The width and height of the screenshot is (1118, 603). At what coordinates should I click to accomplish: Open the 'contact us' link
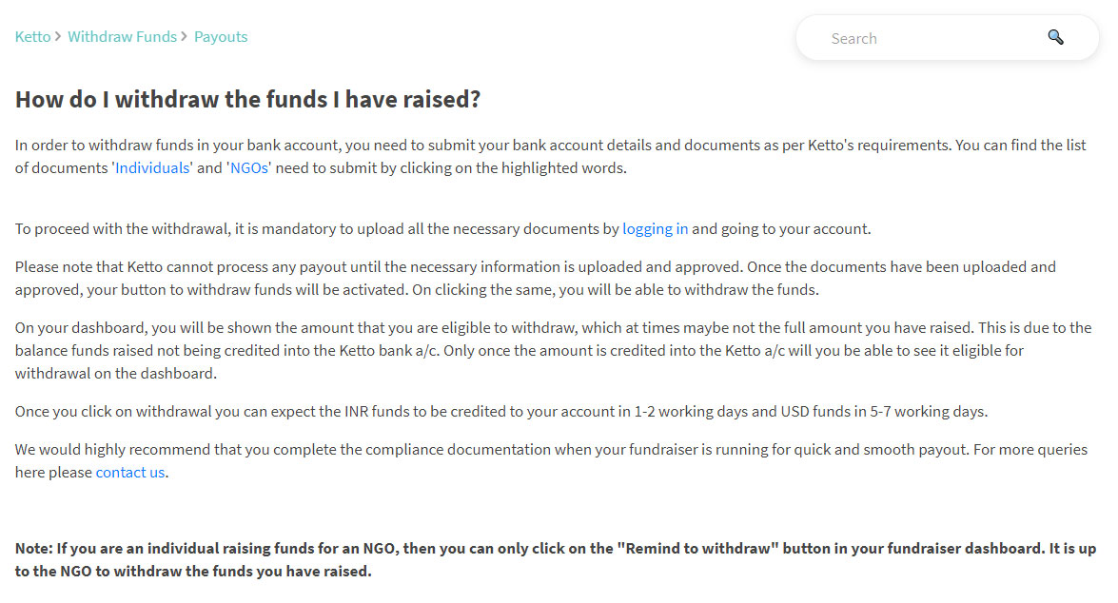130,472
